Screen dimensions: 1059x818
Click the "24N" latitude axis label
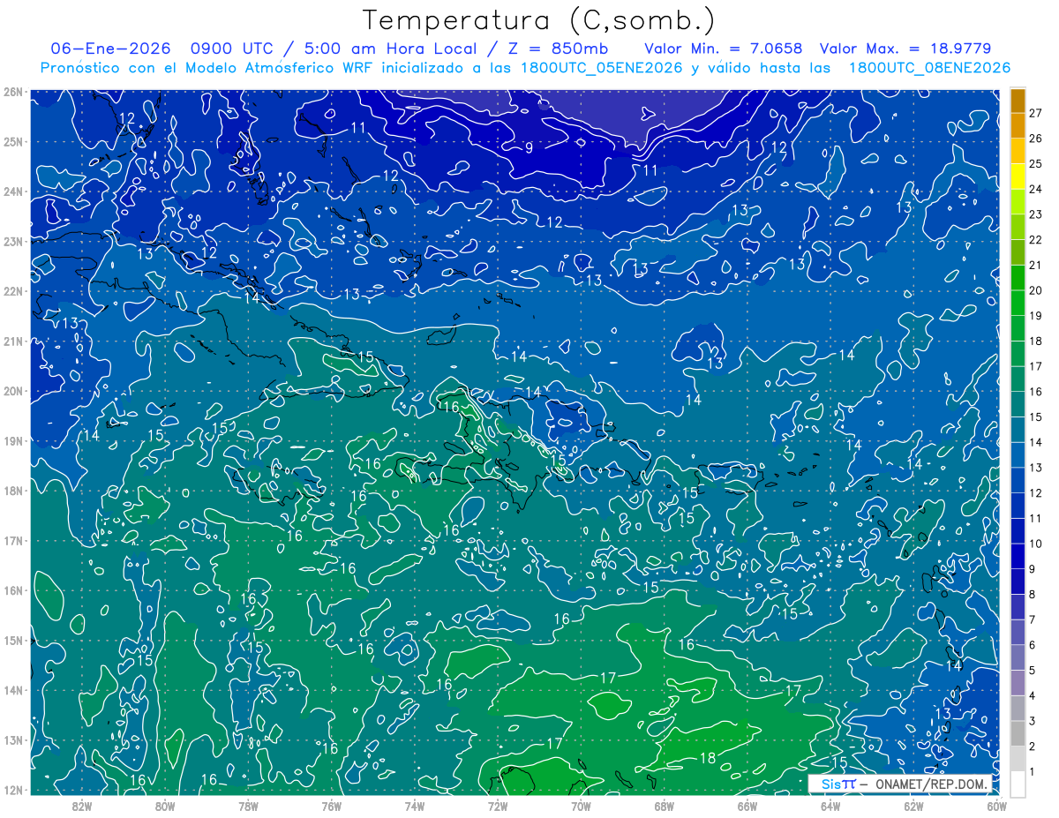click(x=13, y=191)
